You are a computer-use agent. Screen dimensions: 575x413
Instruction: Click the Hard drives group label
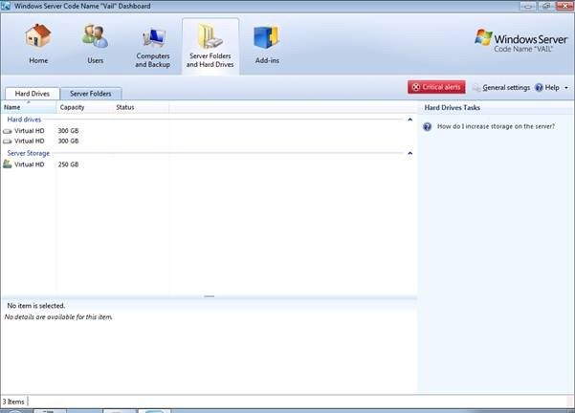point(24,120)
